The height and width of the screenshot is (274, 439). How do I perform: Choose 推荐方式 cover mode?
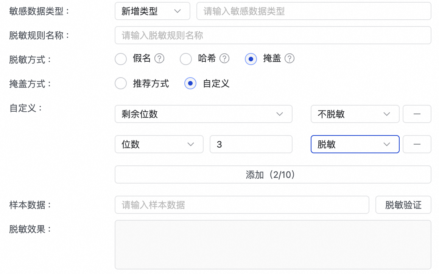[x=121, y=83]
